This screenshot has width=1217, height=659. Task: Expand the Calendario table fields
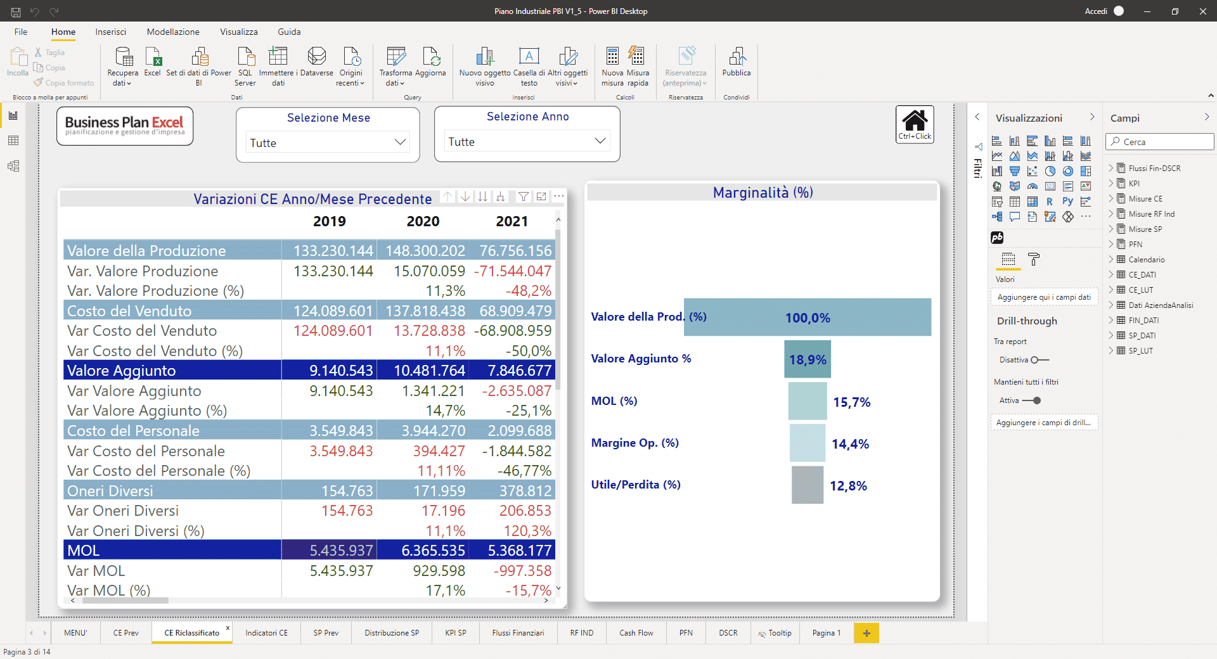(1111, 259)
